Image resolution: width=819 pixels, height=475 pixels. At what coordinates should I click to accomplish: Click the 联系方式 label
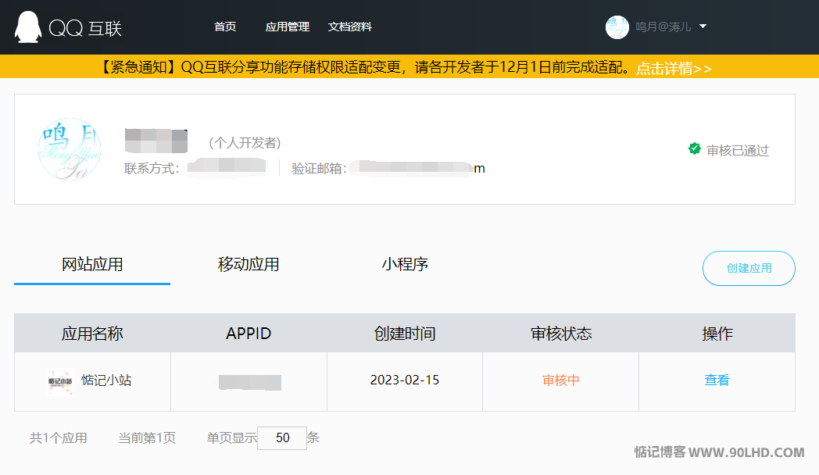click(x=152, y=168)
